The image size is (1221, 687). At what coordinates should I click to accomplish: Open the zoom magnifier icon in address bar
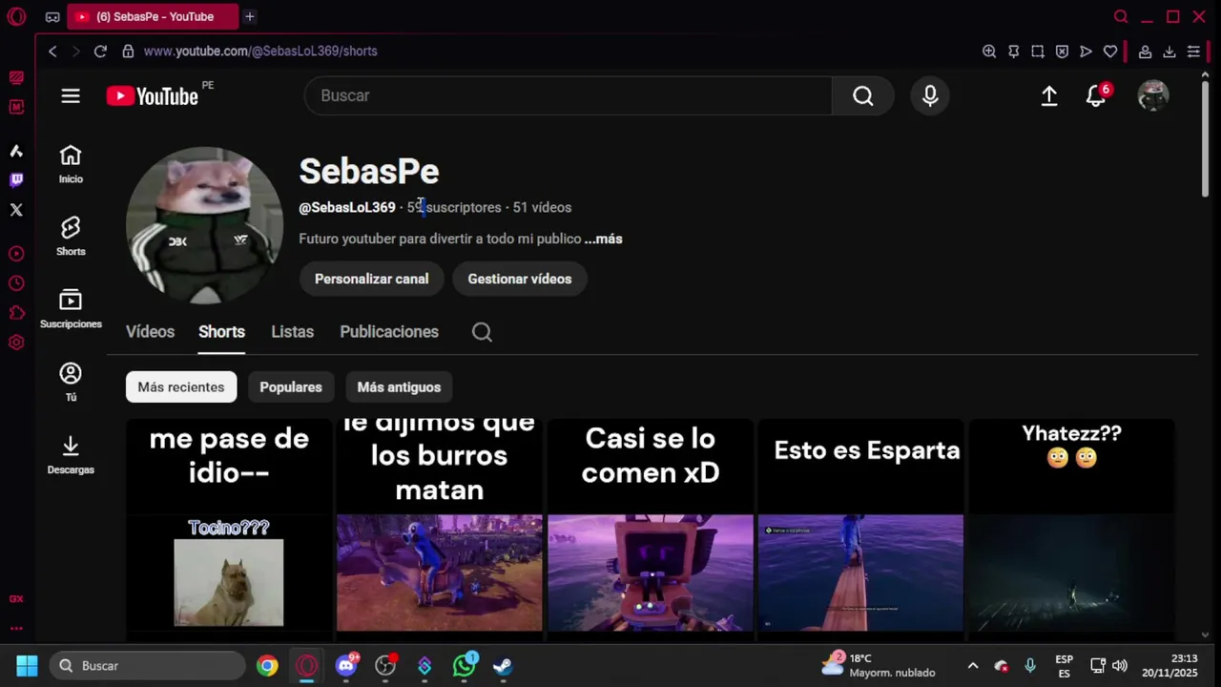(989, 52)
